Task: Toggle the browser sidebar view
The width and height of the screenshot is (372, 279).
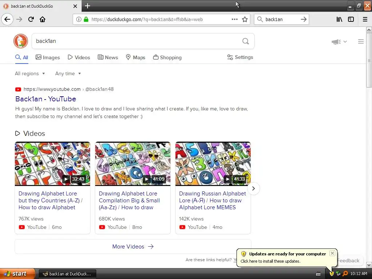Action: point(351,19)
